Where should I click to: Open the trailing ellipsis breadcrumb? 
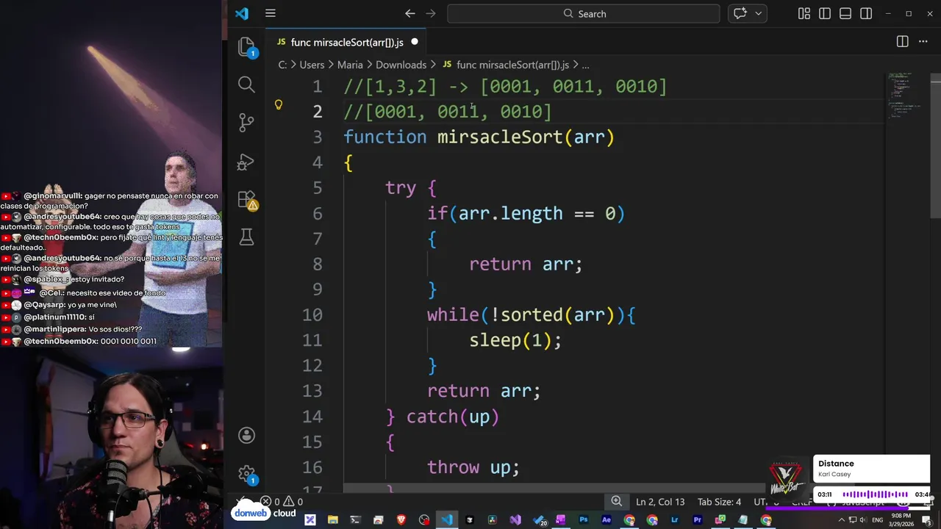point(585,65)
